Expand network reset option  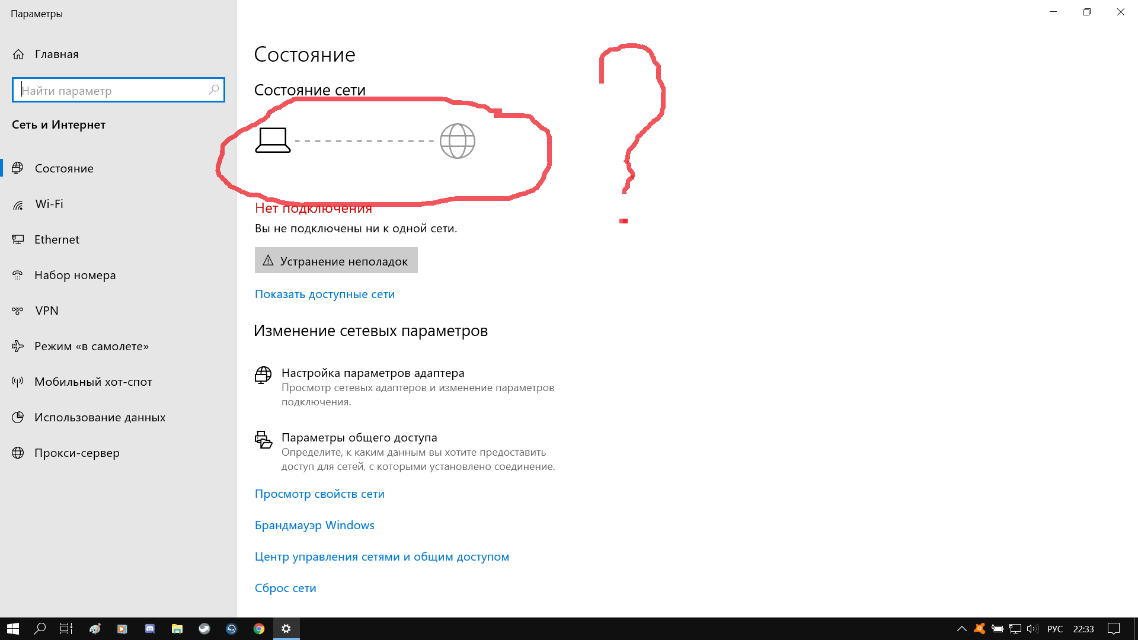285,587
